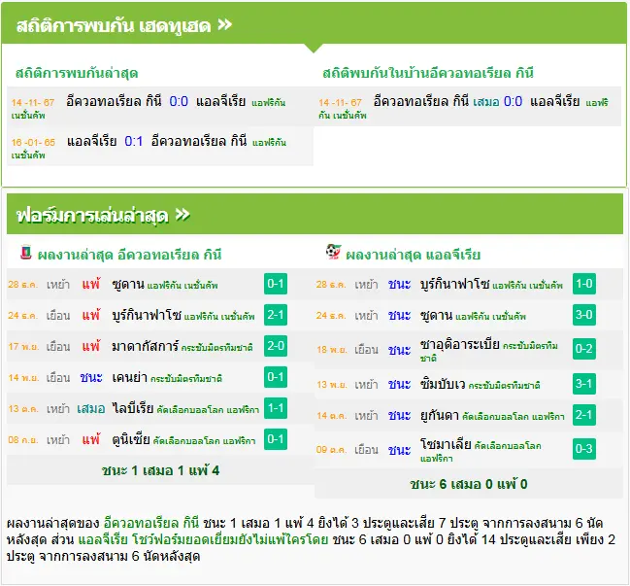Select opponent name ยูกันดา
Screen dimensions: 630x586
tap(440, 415)
